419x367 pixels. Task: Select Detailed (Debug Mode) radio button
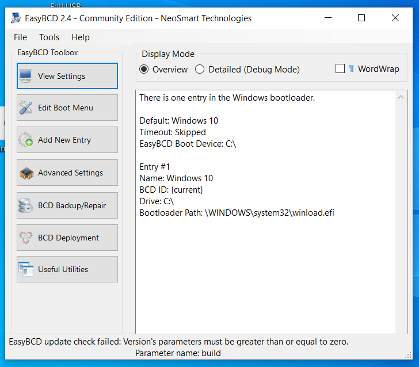pos(200,70)
